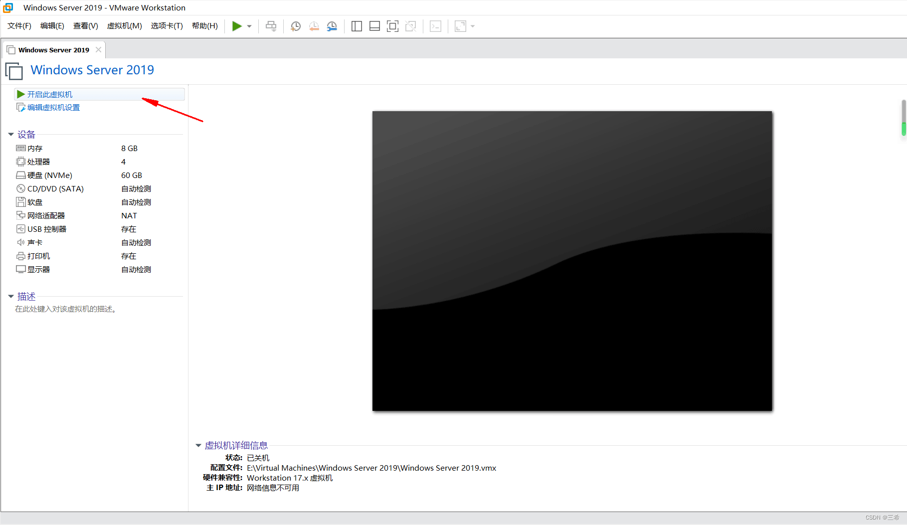The width and height of the screenshot is (907, 525).
Task: Select the CD/DVD (SATA) device label
Action: (x=55, y=189)
